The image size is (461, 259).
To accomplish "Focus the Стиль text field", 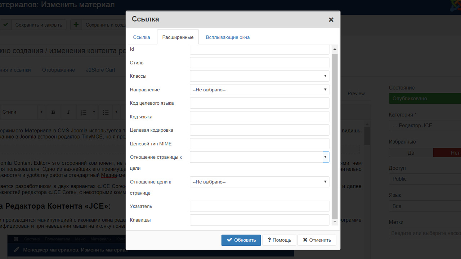I will point(260,63).
